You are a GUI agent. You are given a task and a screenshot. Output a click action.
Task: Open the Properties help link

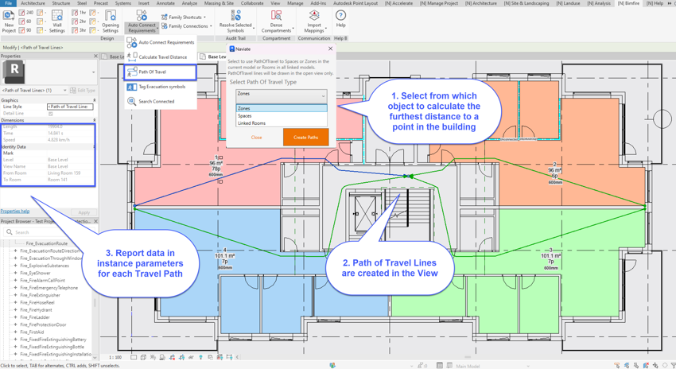[x=15, y=212]
